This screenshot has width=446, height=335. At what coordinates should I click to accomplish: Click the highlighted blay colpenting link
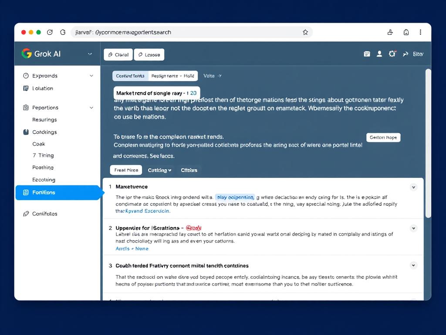click(x=235, y=197)
